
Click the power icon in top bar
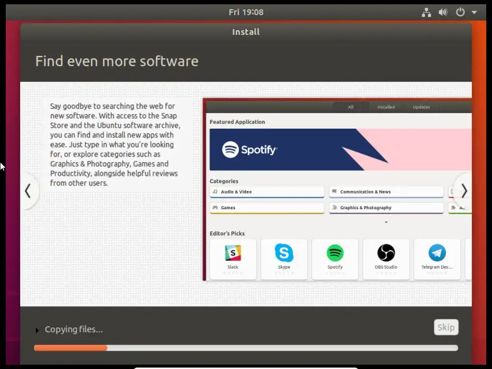pyautogui.click(x=460, y=12)
